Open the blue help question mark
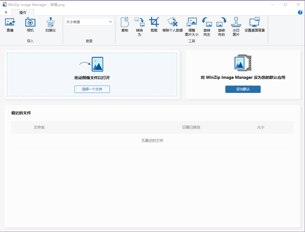This screenshot has width=305, height=232. tap(300, 12)
